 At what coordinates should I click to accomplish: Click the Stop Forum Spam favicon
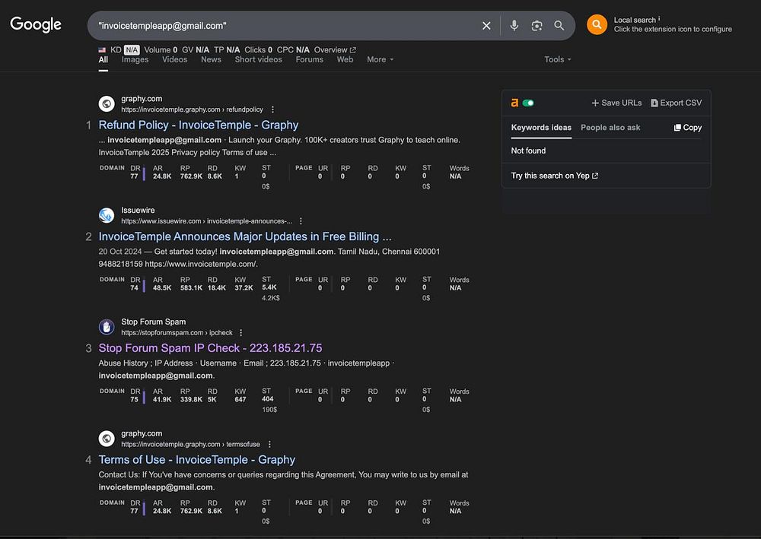pos(107,327)
